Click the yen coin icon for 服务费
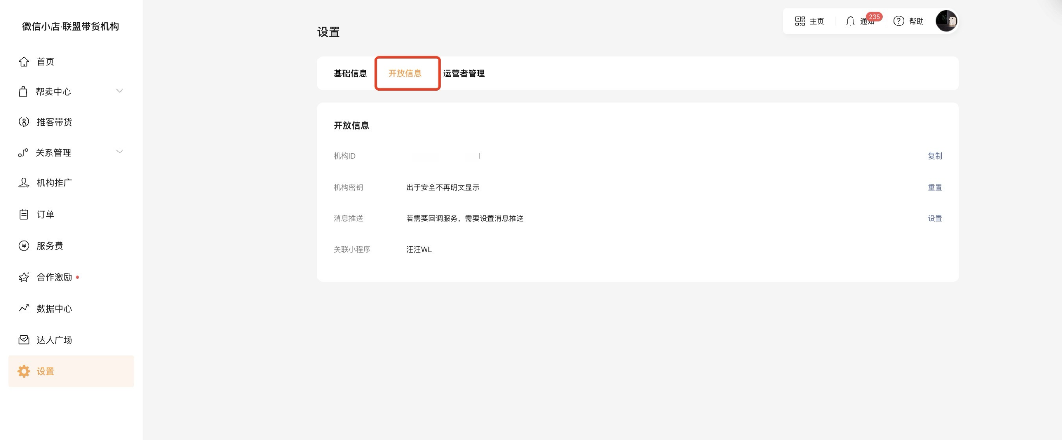Screen dimensions: 1062x440 [24, 245]
